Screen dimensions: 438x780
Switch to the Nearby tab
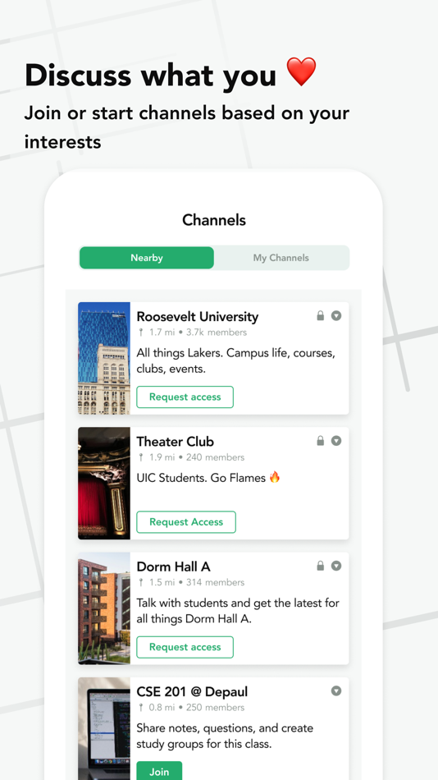point(147,258)
